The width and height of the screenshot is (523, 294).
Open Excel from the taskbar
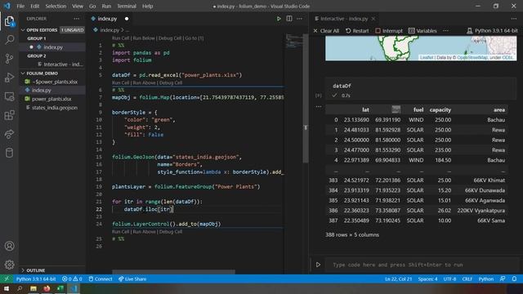(x=60, y=288)
